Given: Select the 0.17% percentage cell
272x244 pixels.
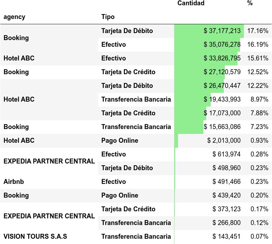Looking at the screenshot, I should (259, 209).
